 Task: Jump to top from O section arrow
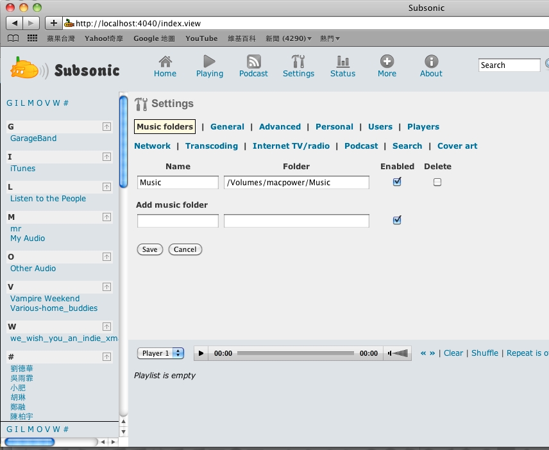(107, 256)
